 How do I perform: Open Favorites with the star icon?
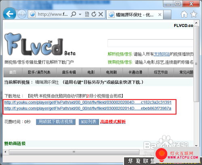click(x=194, y=14)
